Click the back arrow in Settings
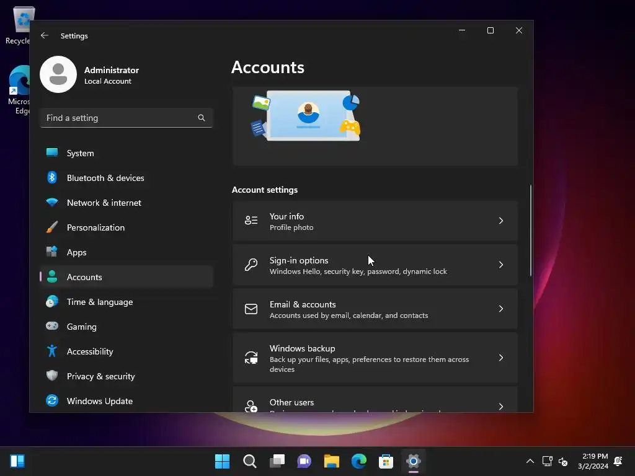The image size is (635, 476). coord(45,35)
